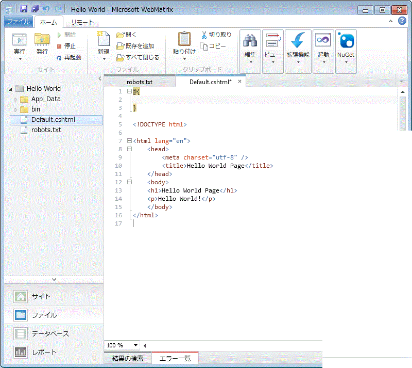Click the Save icon in quick access toolbar
This screenshot has width=412, height=368.
[x=24, y=9]
